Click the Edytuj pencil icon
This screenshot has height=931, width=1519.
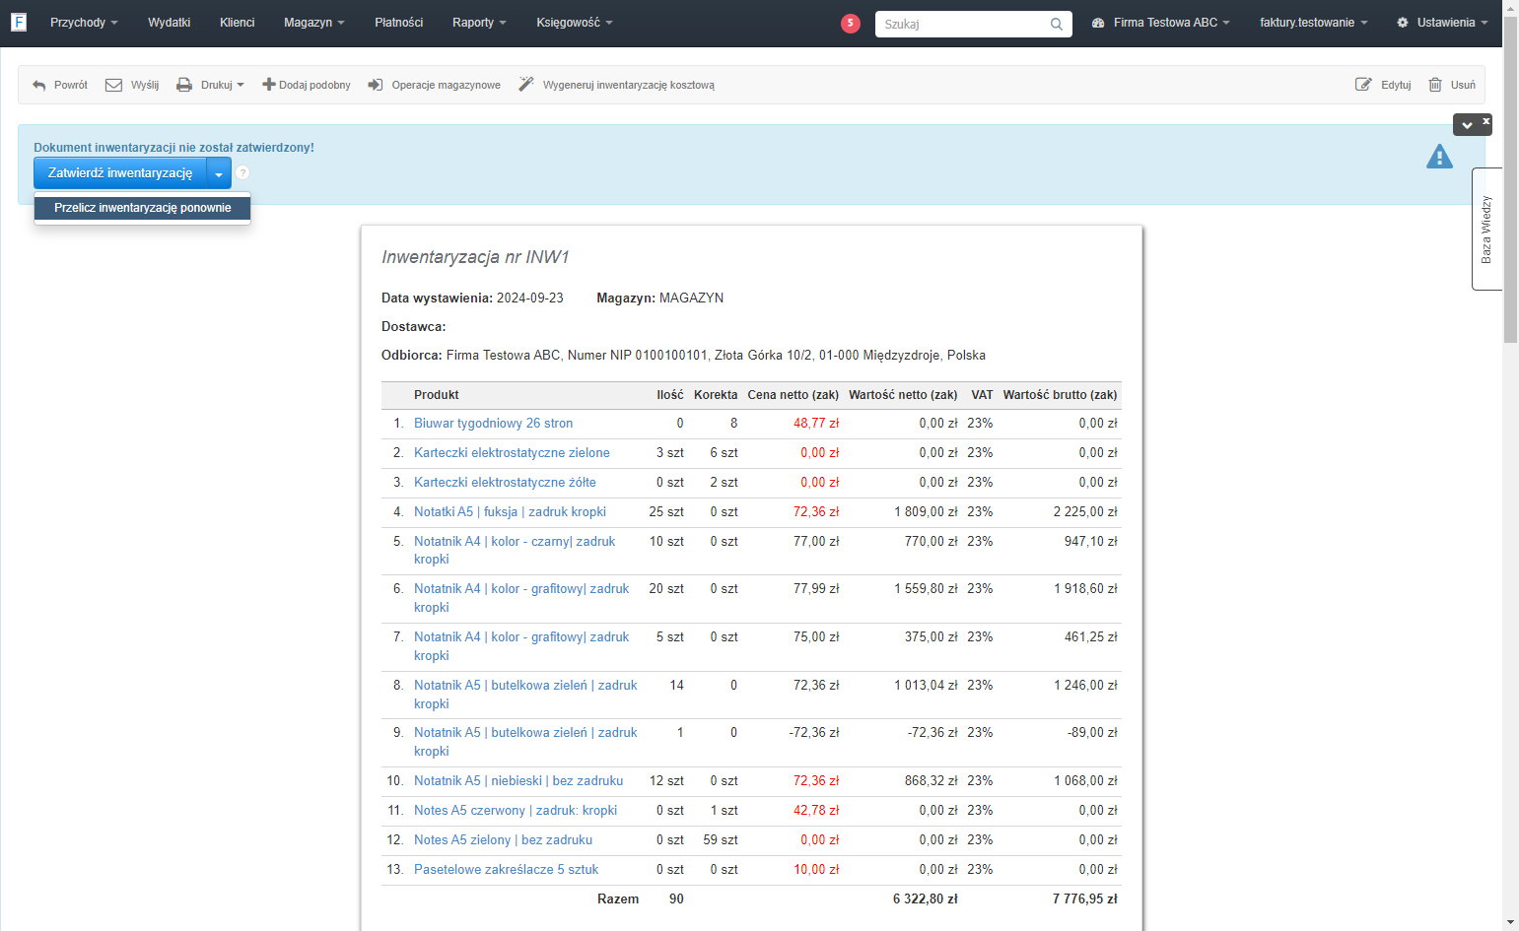tap(1363, 85)
